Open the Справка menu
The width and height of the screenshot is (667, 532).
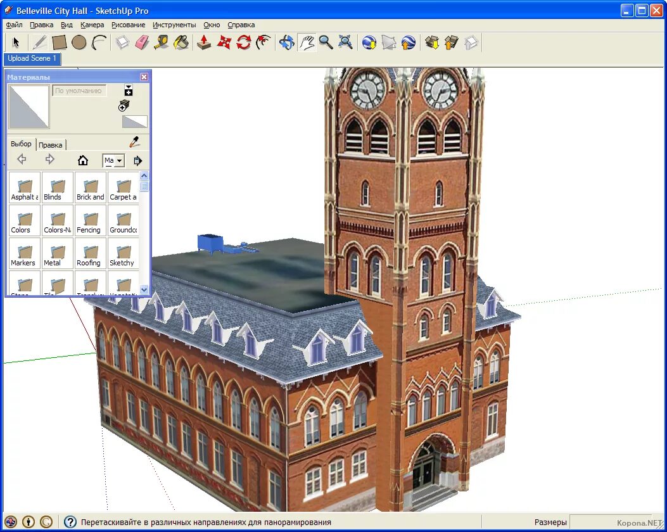pyautogui.click(x=241, y=25)
